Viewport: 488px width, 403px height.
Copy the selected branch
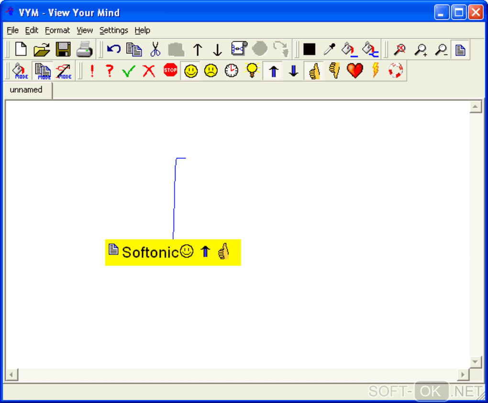point(134,49)
